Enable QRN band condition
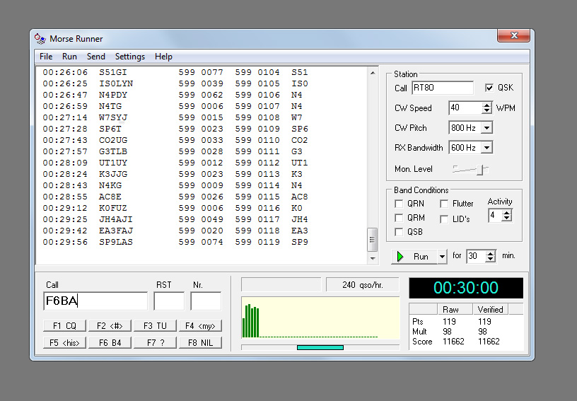Screen dimensions: 577x401 (400, 204)
